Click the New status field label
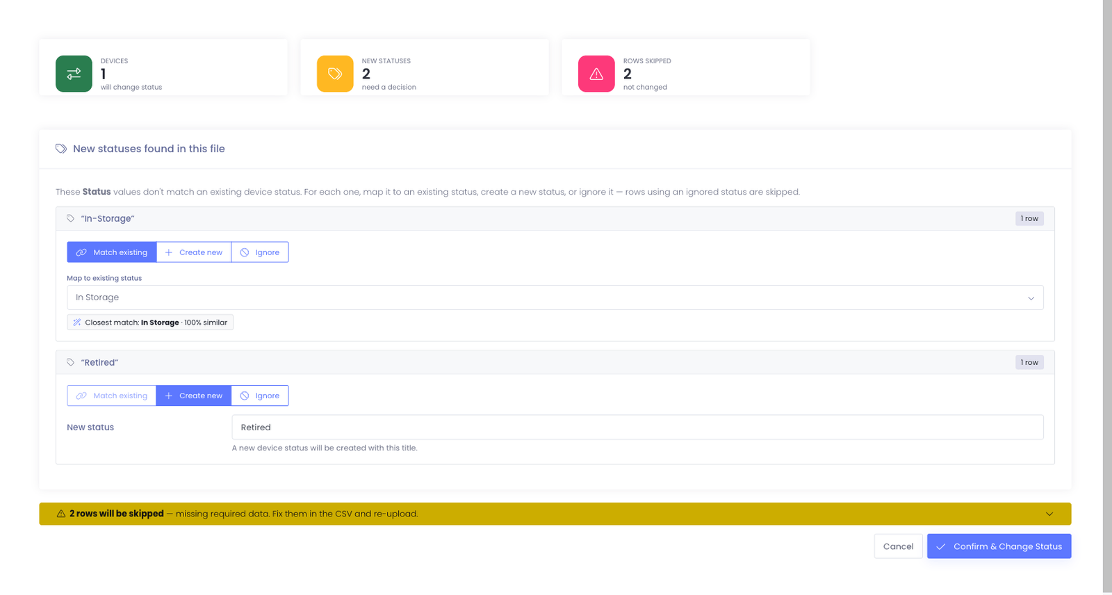Screen dimensions: 1112x595 90,427
